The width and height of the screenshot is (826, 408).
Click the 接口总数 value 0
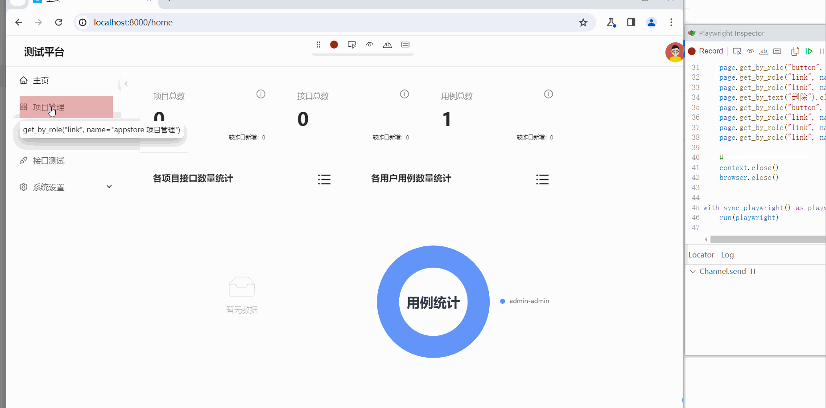pos(303,119)
